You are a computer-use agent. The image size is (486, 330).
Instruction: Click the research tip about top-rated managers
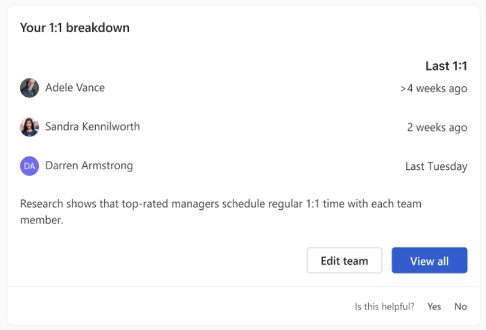[x=221, y=212]
